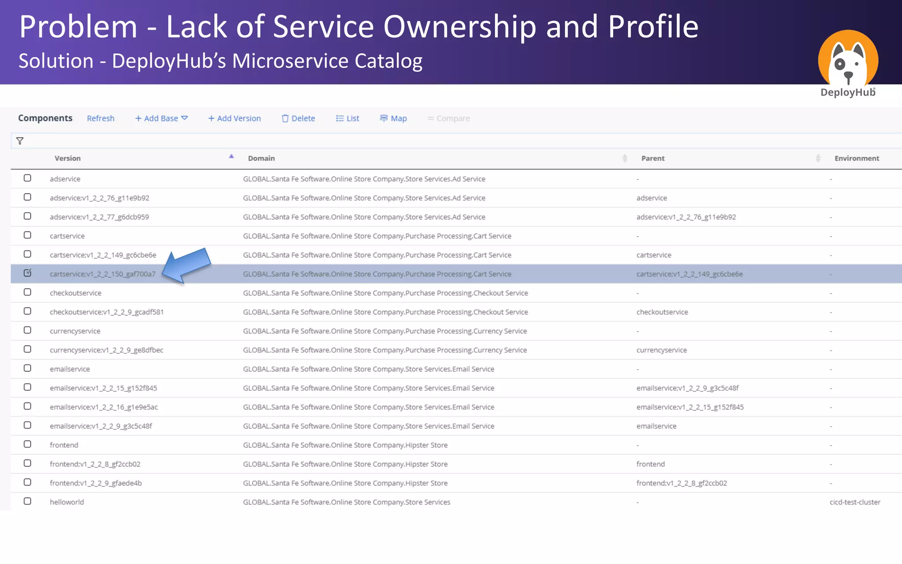Viewport: 902px width, 564px height.
Task: Check frontend;v1_2_2_8_gf2ccb02 checkbox
Action: tap(27, 463)
